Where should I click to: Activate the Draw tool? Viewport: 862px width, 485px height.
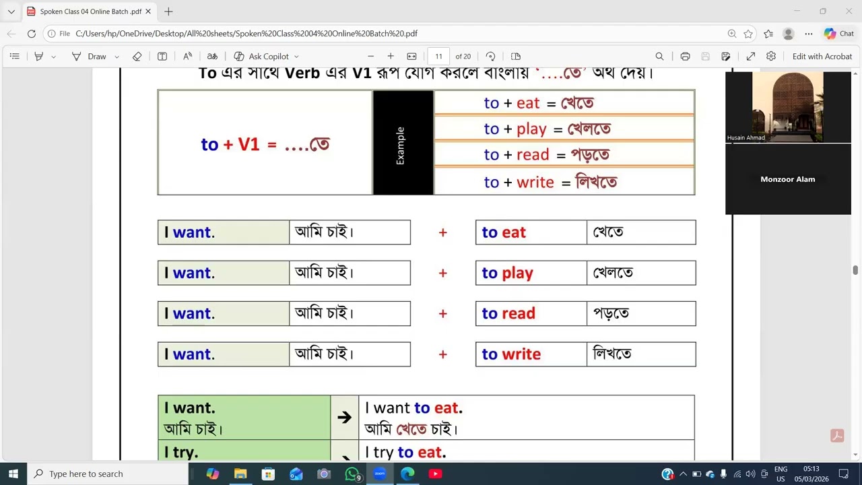click(90, 57)
